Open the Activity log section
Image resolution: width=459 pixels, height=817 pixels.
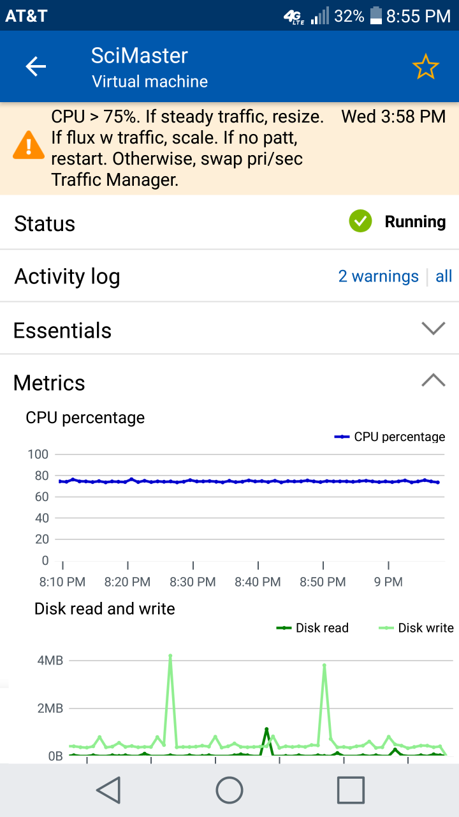coord(67,277)
